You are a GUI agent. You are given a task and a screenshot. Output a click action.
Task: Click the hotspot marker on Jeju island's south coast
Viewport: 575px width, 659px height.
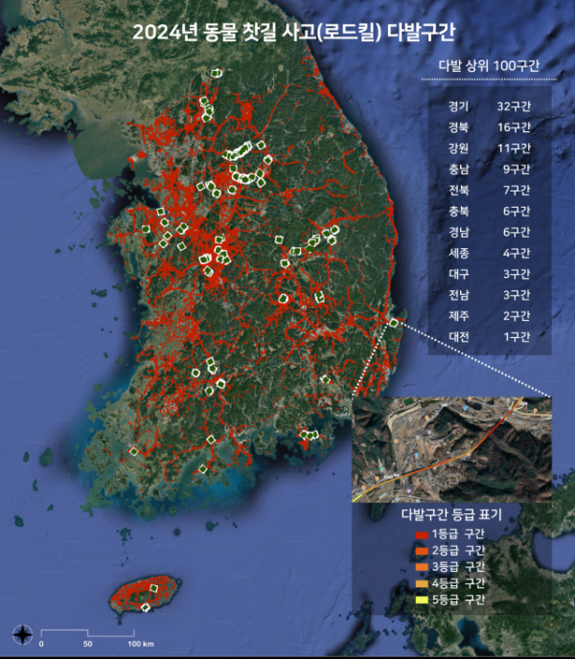pyautogui.click(x=146, y=607)
